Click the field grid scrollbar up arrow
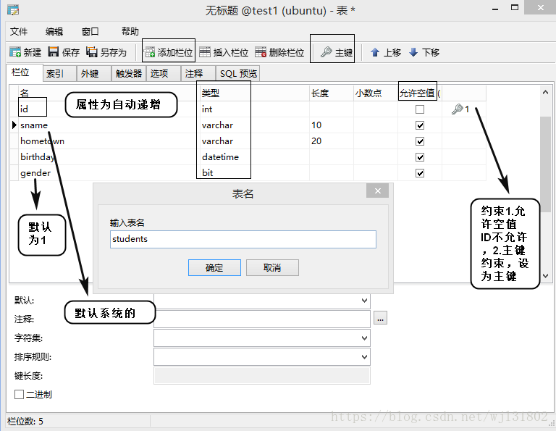The width and height of the screenshot is (556, 431). click(x=545, y=92)
